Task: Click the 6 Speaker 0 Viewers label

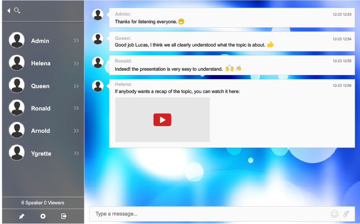Action: pos(43,203)
